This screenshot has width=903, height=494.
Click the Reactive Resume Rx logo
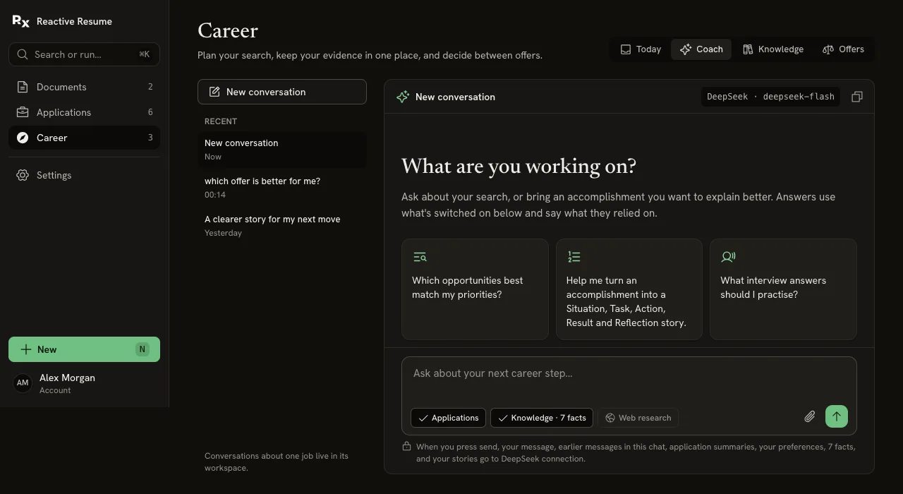(21, 21)
